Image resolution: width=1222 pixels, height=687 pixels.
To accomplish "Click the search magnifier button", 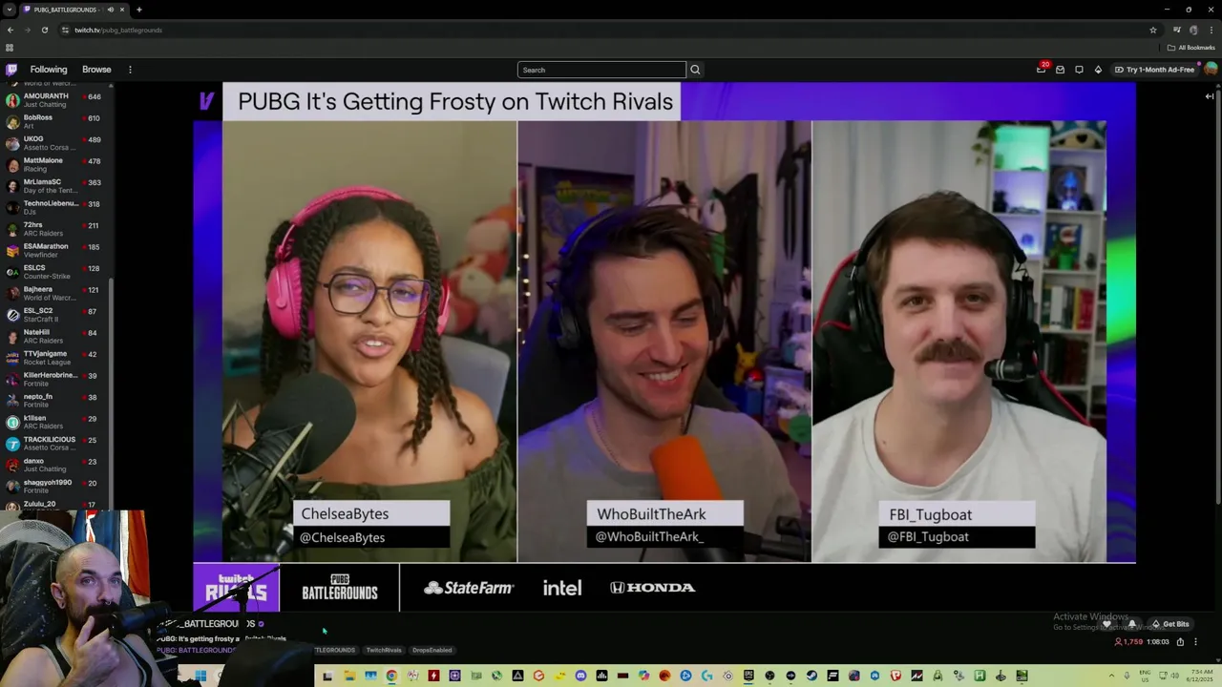I will pyautogui.click(x=695, y=70).
